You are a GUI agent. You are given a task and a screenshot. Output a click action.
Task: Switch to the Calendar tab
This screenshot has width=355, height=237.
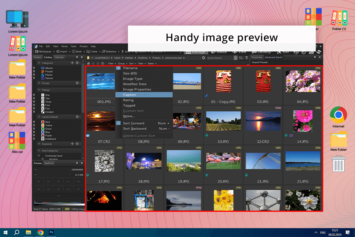tap(59, 57)
